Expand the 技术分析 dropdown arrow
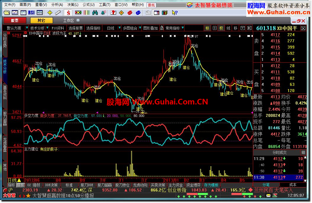Screen dimensions: 312x203 [47, 28]
